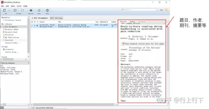
Task: Click the remove folder toolbar icon
Action: click(23, 10)
